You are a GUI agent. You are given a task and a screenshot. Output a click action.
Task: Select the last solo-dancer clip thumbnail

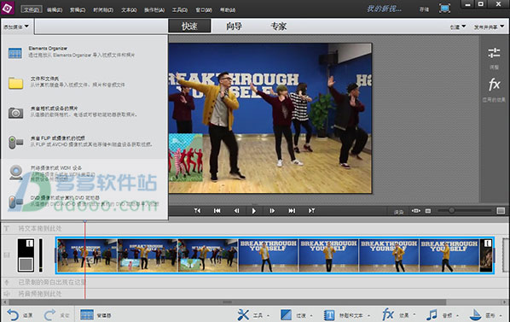(x=449, y=256)
